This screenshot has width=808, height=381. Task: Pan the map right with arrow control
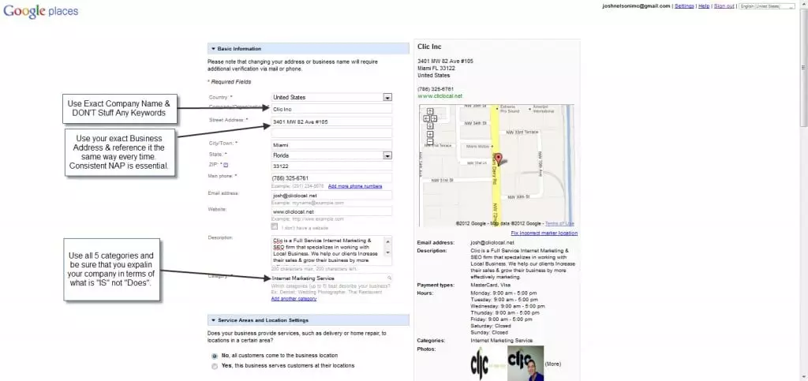tap(432, 118)
